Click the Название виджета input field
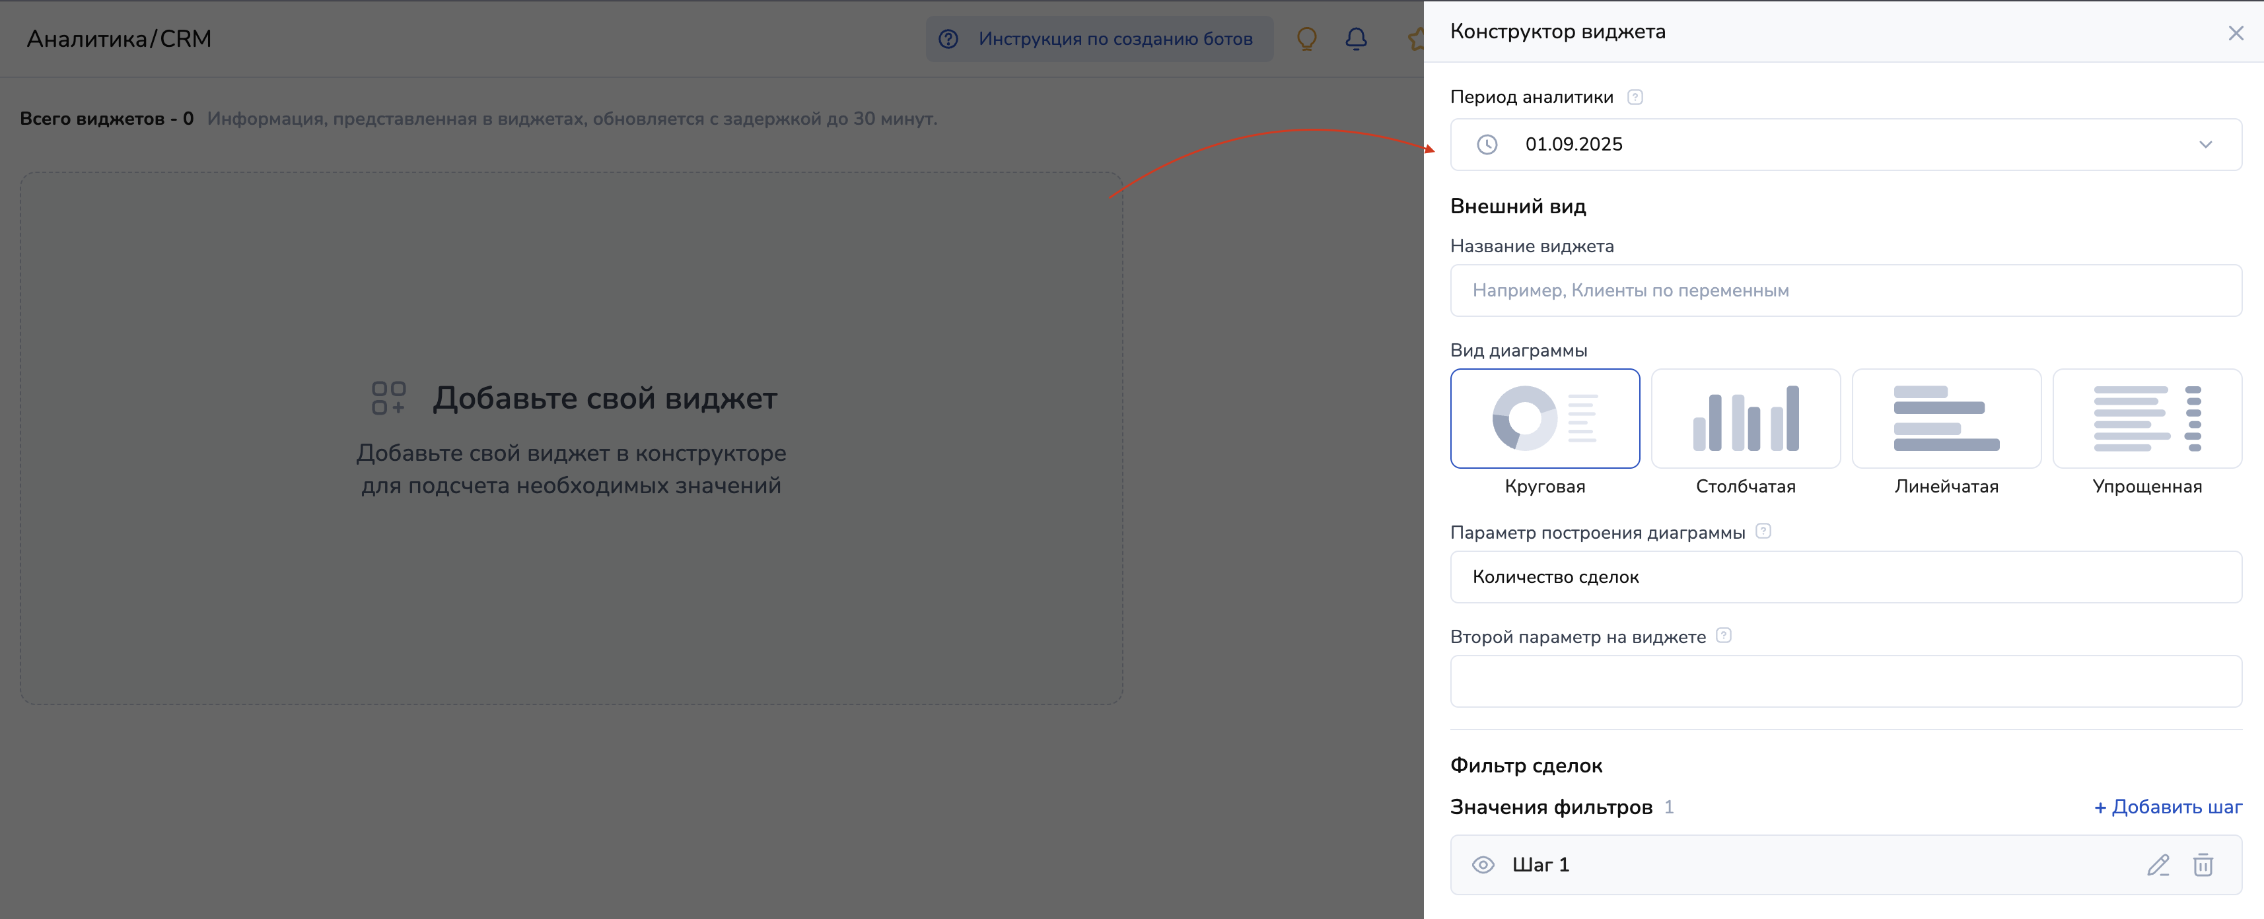Viewport: 2264px width, 919px height. click(1845, 290)
